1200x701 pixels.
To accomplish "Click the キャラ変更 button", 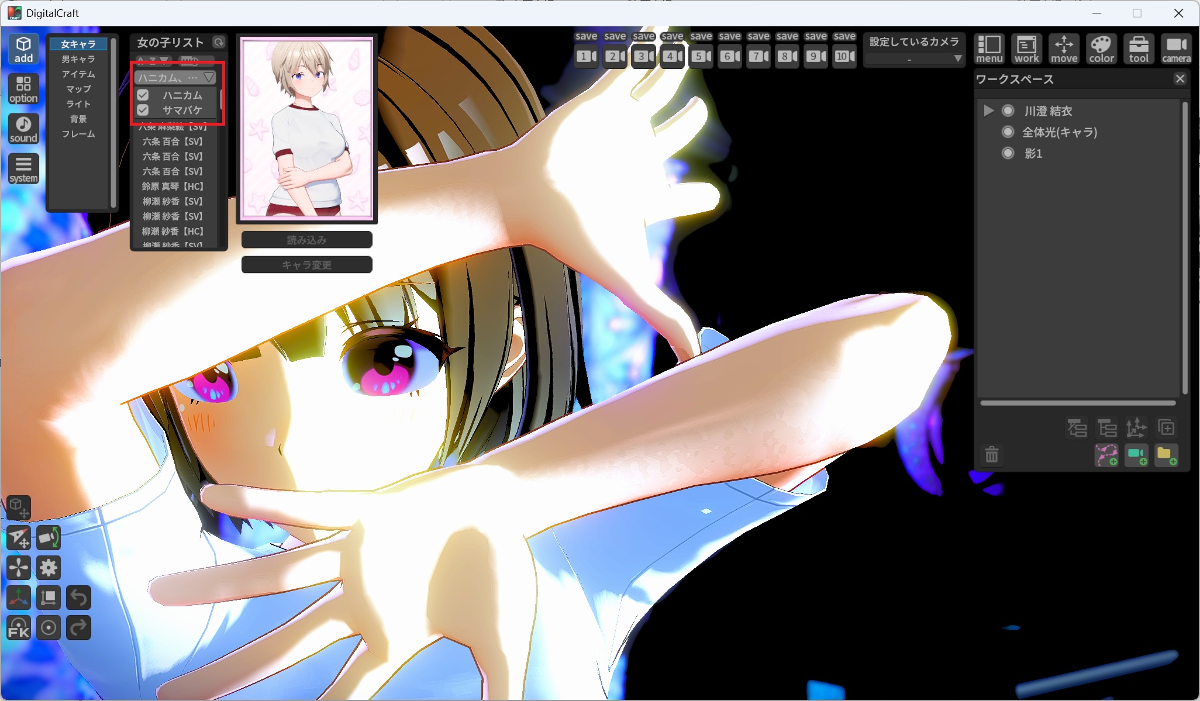I will tap(306, 265).
